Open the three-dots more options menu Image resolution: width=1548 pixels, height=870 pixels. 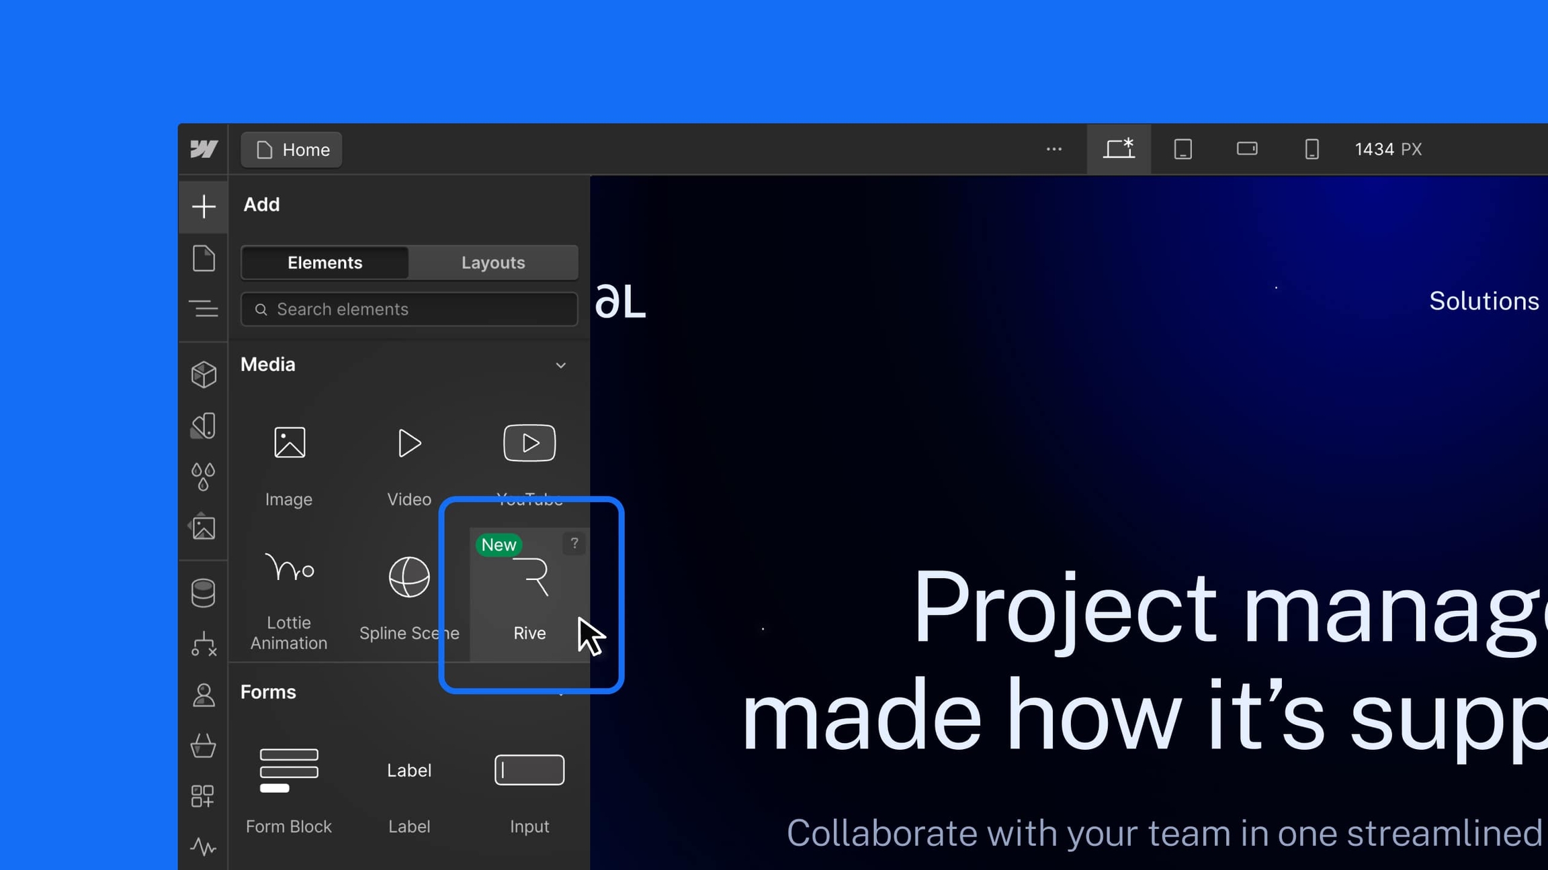point(1053,148)
